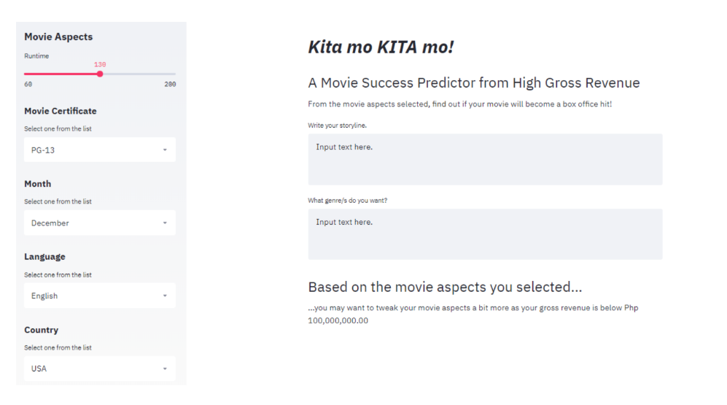
Task: Click the Runtime slider track near 200
Action: [172, 74]
